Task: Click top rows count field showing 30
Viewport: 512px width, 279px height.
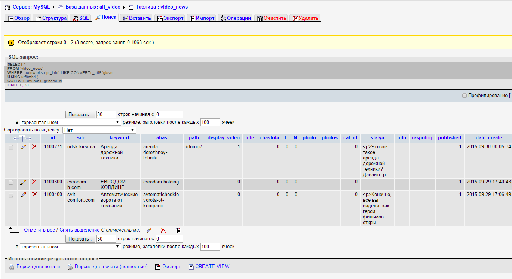Action: (x=106, y=114)
